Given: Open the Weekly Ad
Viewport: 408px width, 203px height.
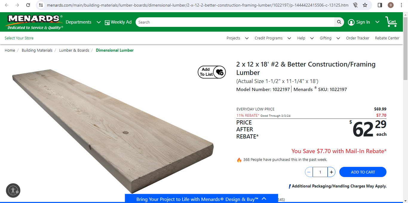Looking at the screenshot, I should point(118,22).
